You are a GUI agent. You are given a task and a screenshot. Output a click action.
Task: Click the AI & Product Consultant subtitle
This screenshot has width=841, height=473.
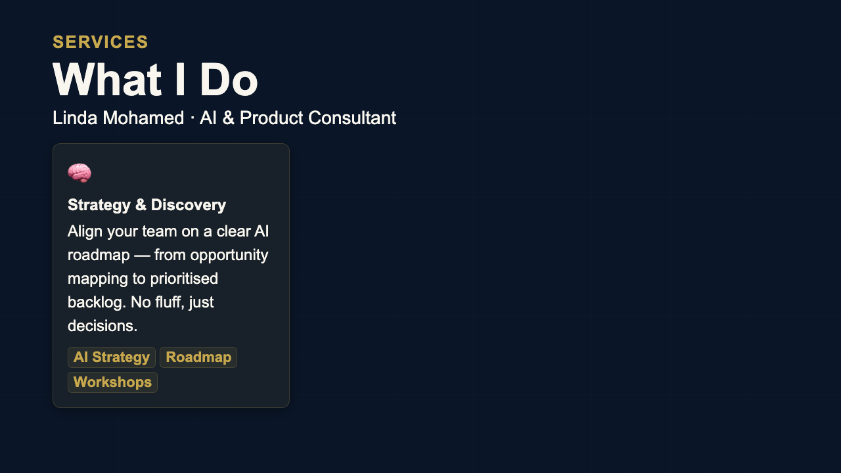pos(298,118)
